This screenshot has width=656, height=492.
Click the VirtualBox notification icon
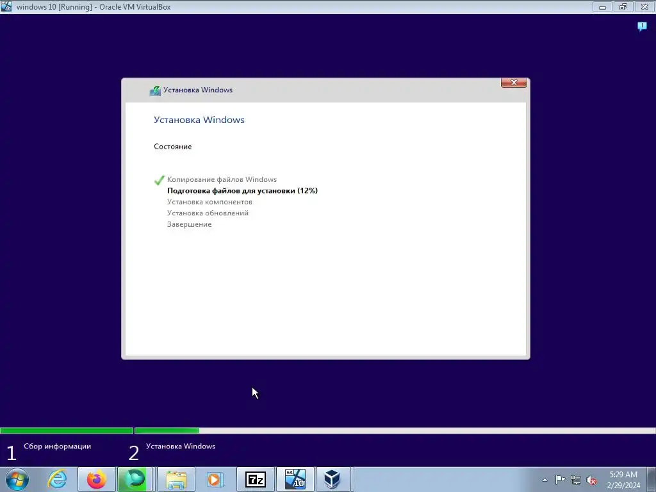pyautogui.click(x=642, y=27)
